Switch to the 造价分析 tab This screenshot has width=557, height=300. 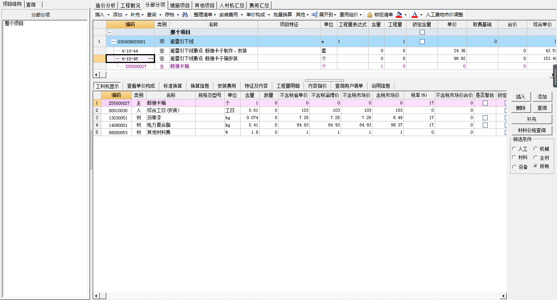(105, 5)
